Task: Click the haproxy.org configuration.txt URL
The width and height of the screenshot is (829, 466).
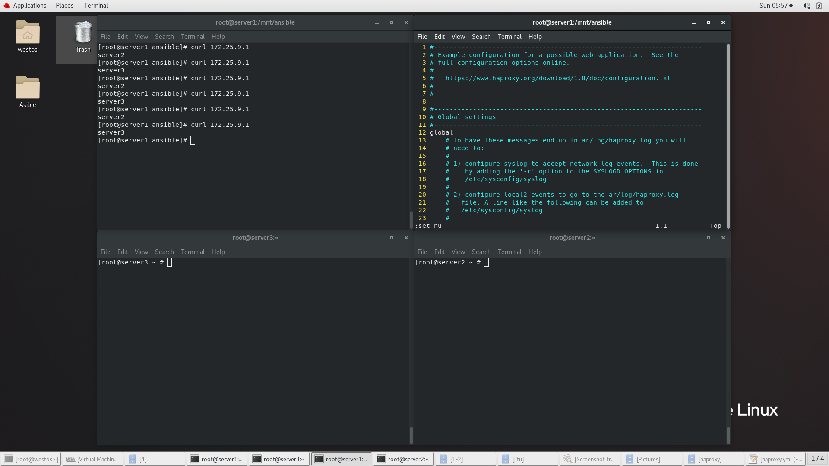Action: [558, 78]
